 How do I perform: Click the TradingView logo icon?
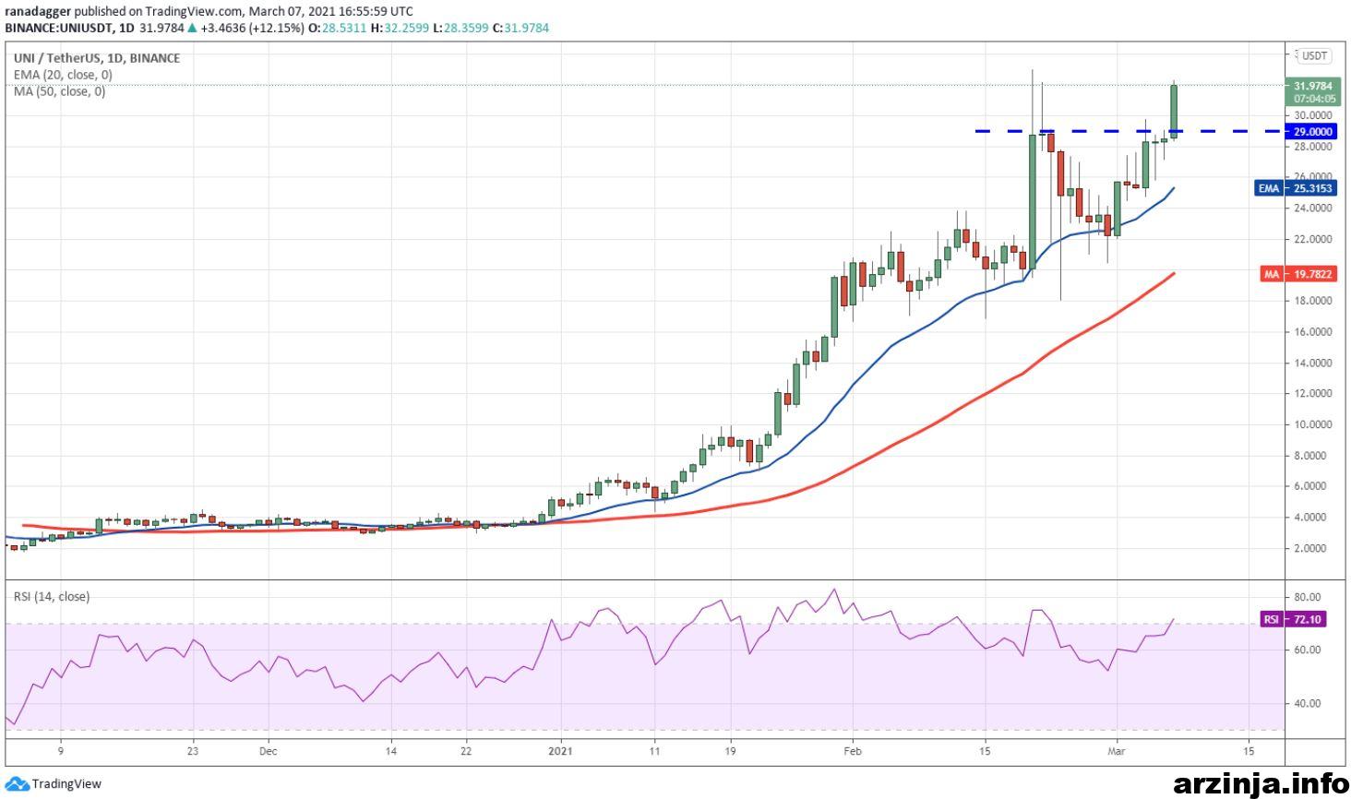17,783
